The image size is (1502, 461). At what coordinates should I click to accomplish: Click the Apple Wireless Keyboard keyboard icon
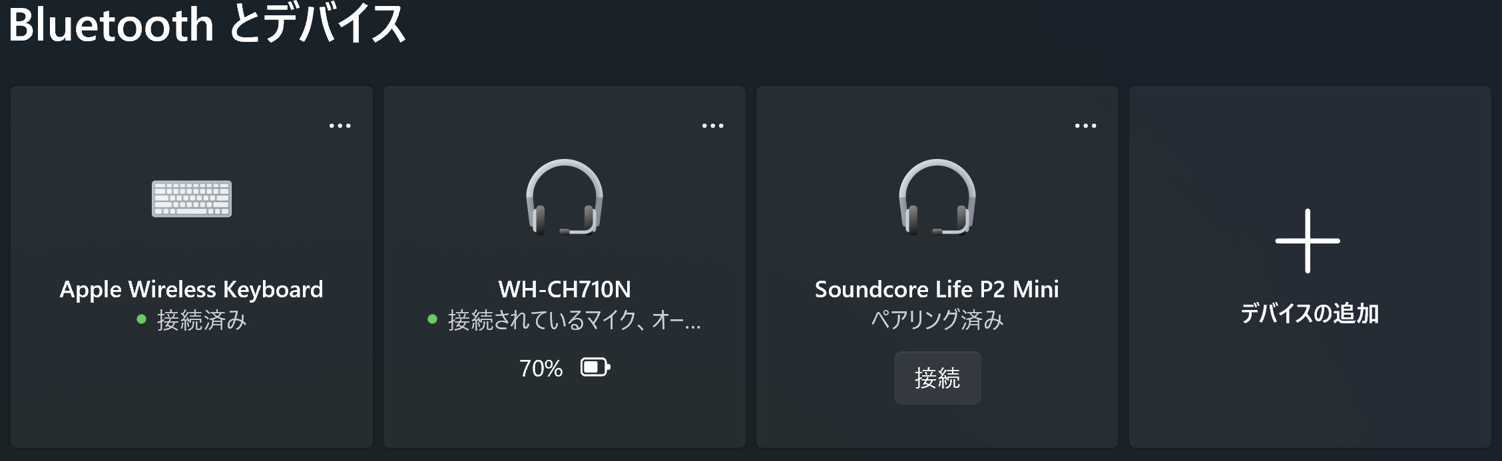(192, 198)
